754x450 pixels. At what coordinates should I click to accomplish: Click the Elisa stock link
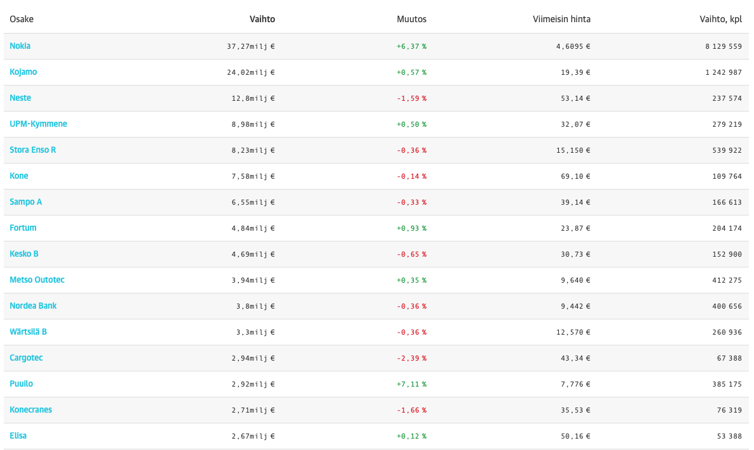click(x=18, y=436)
